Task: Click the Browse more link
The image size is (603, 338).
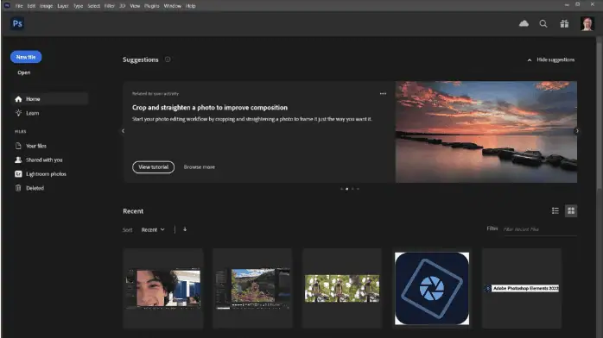Action: (200, 167)
